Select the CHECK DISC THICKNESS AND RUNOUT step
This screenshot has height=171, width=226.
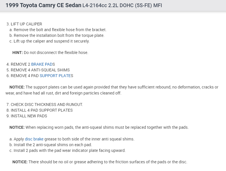(46, 104)
